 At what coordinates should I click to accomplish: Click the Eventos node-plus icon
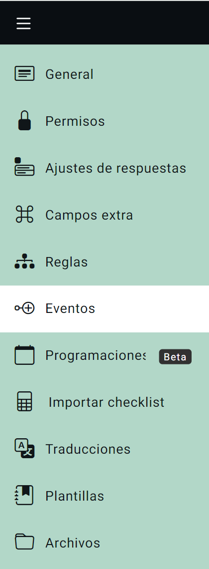point(24,308)
